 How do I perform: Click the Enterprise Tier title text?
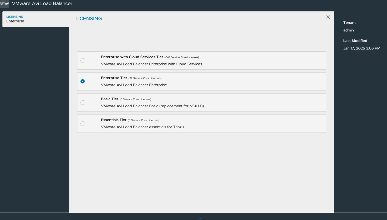pyautogui.click(x=114, y=78)
